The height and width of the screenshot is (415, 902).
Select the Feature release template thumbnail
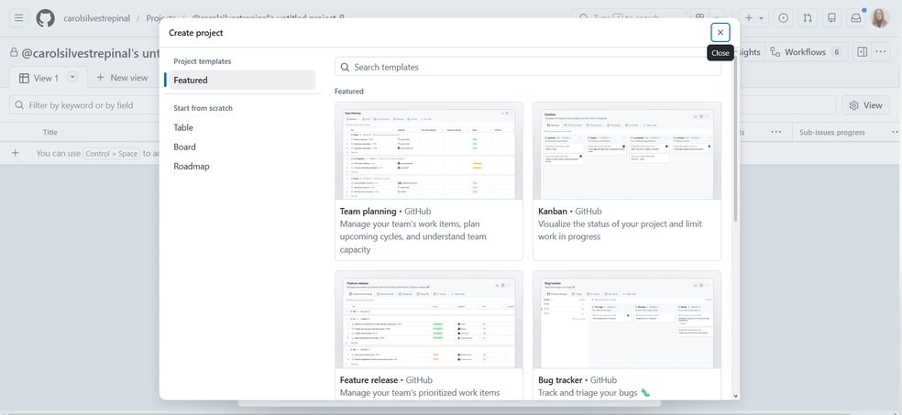click(x=429, y=320)
